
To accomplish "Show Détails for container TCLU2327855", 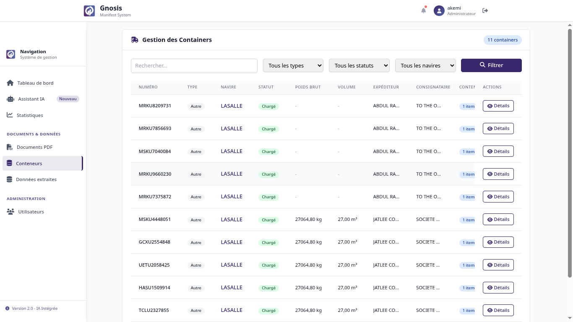I will (498, 310).
